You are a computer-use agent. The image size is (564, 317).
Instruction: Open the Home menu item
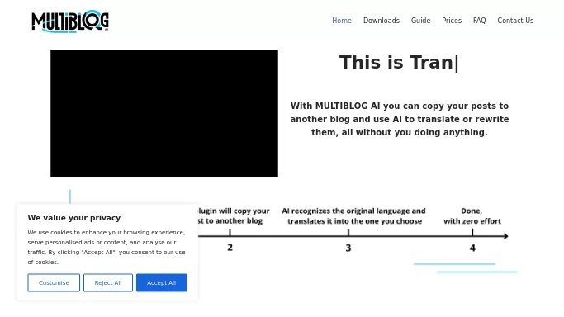(342, 21)
